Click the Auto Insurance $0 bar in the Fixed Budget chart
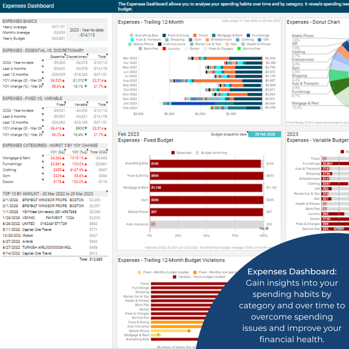 tap(207, 224)
